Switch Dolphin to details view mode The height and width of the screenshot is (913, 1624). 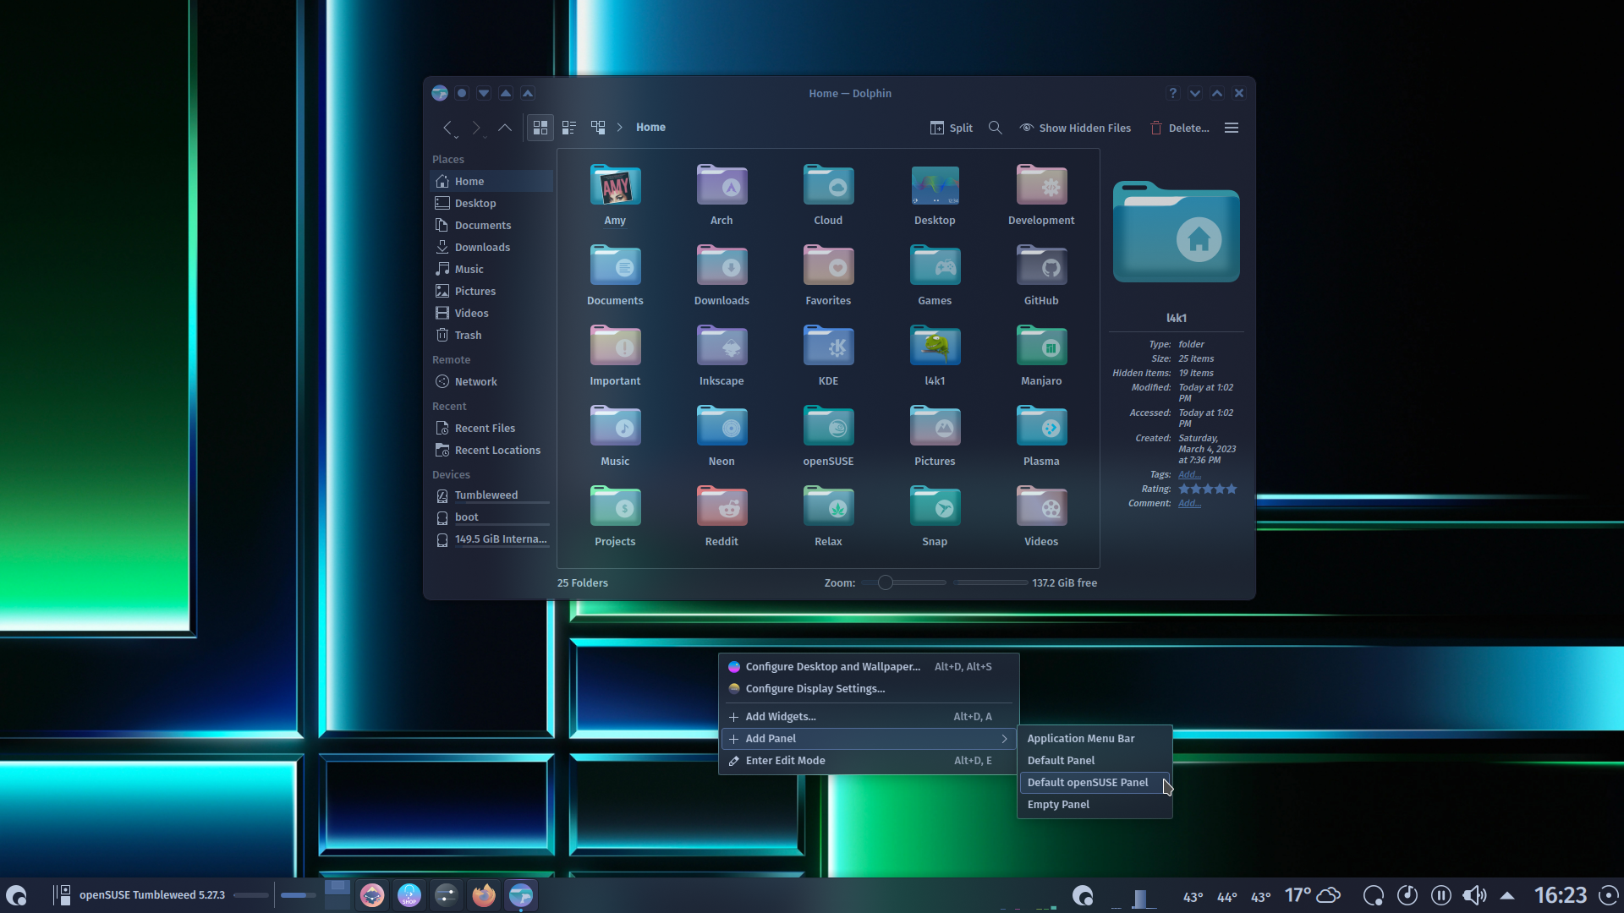coord(568,128)
